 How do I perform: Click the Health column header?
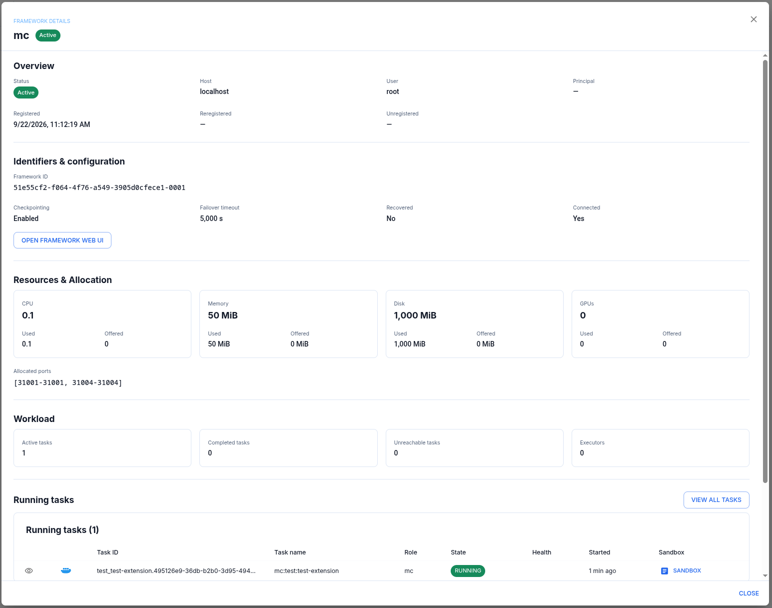click(542, 552)
